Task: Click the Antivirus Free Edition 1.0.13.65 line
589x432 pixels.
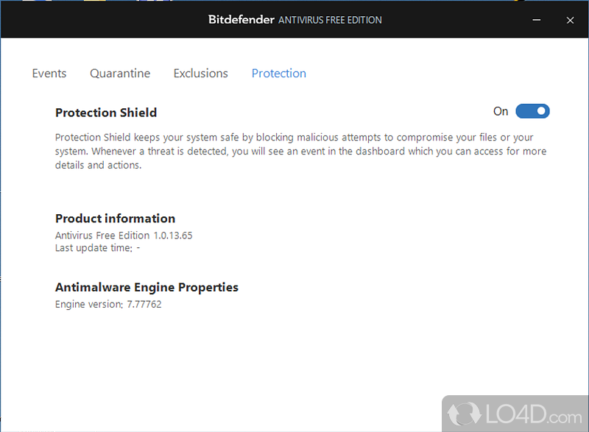Action: (x=124, y=236)
